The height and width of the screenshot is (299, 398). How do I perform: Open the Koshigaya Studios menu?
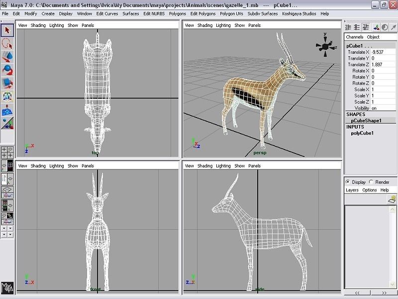click(299, 14)
